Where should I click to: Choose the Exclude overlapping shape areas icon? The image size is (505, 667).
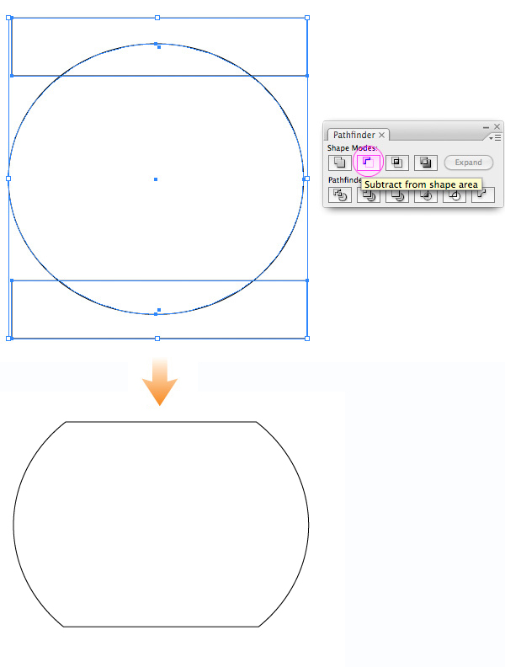pos(426,163)
